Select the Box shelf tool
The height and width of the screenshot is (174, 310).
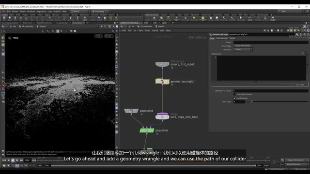(x=4, y=18)
